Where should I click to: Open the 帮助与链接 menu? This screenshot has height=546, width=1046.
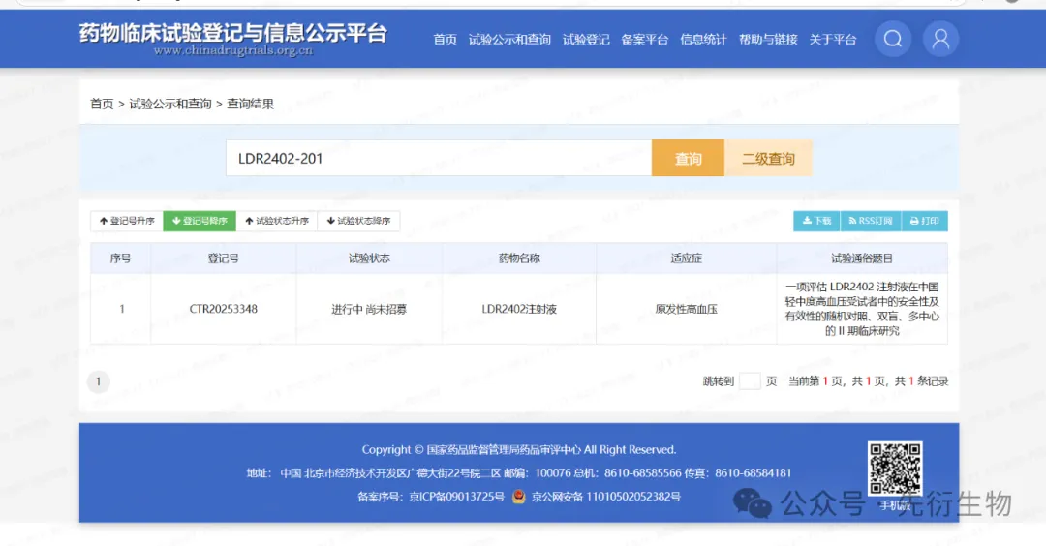[x=768, y=40]
